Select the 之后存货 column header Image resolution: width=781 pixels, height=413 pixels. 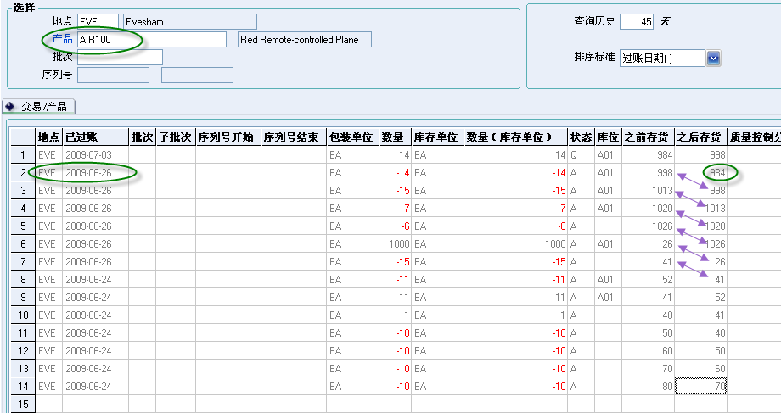(700, 137)
